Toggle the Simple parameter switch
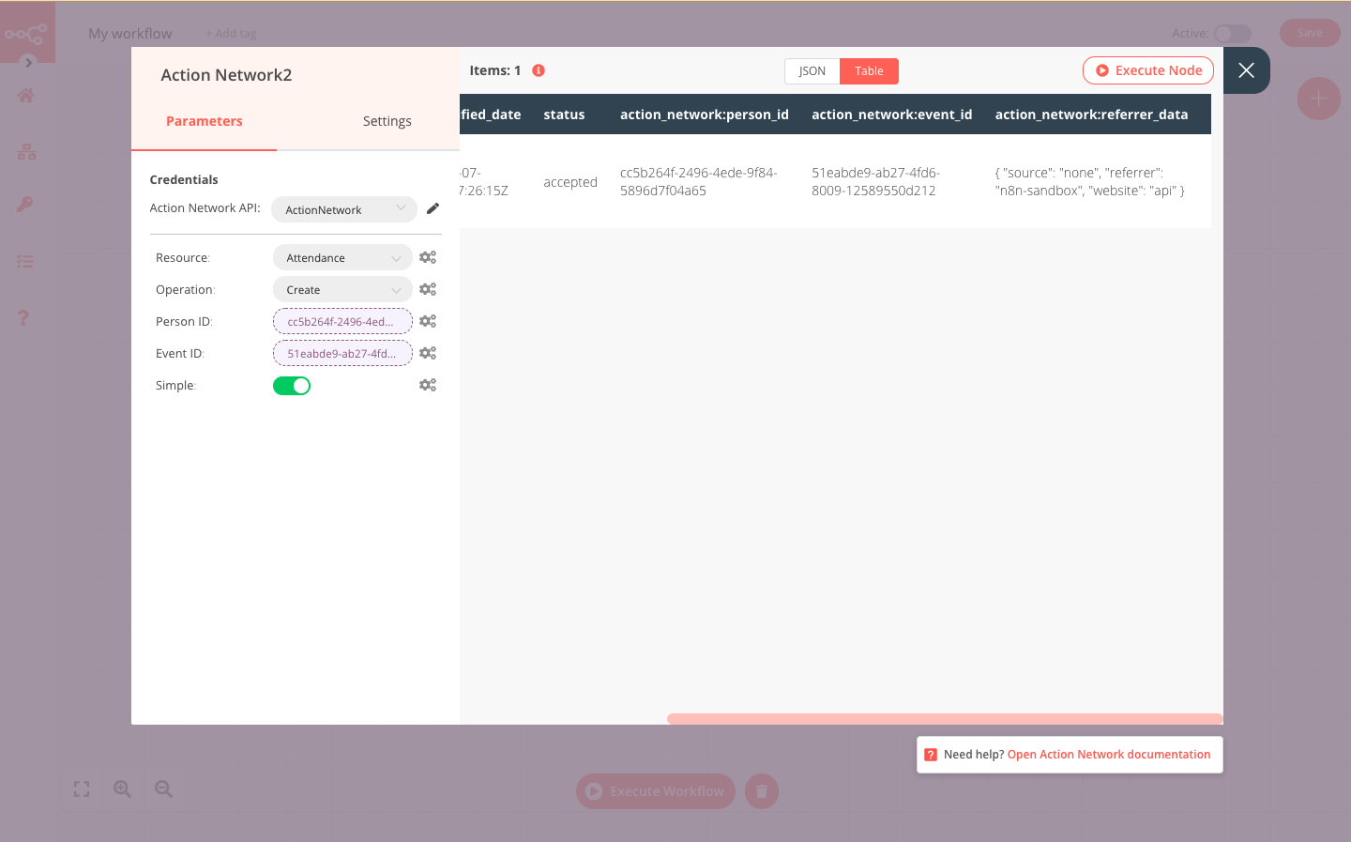Screen dimensions: 1351x842 tap(291, 385)
